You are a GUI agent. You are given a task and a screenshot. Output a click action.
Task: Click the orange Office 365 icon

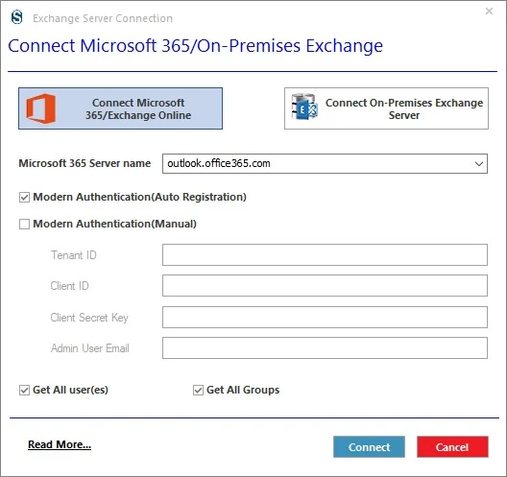pos(41,108)
